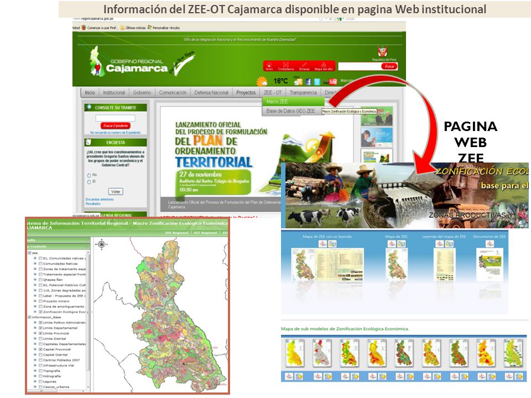Enable the Comunidades Nativas layer
Image resolution: width=531 pixels, height=398 pixels.
[40, 264]
